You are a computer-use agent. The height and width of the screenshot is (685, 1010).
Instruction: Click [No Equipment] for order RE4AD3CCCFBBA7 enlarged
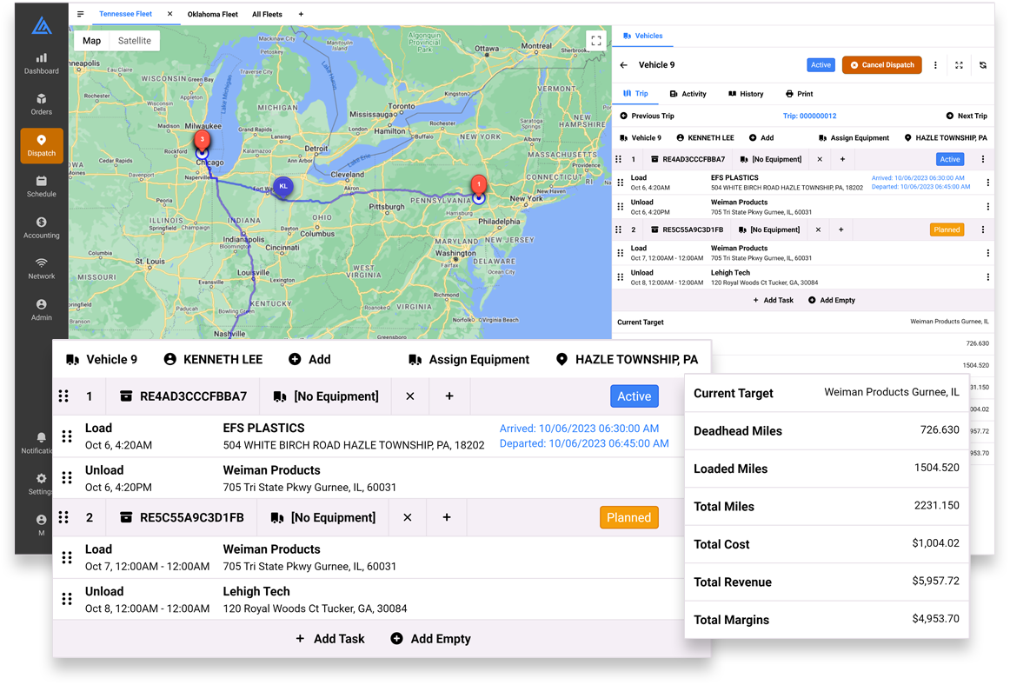(326, 396)
